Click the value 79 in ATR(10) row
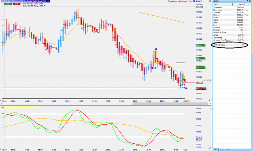 242,45
